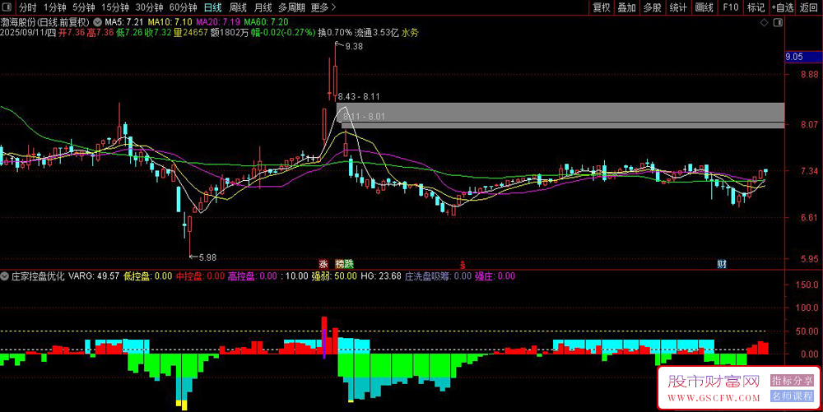This screenshot has width=823, height=412.
Task: Click the 榜 marker under the chart
Action: [340, 264]
